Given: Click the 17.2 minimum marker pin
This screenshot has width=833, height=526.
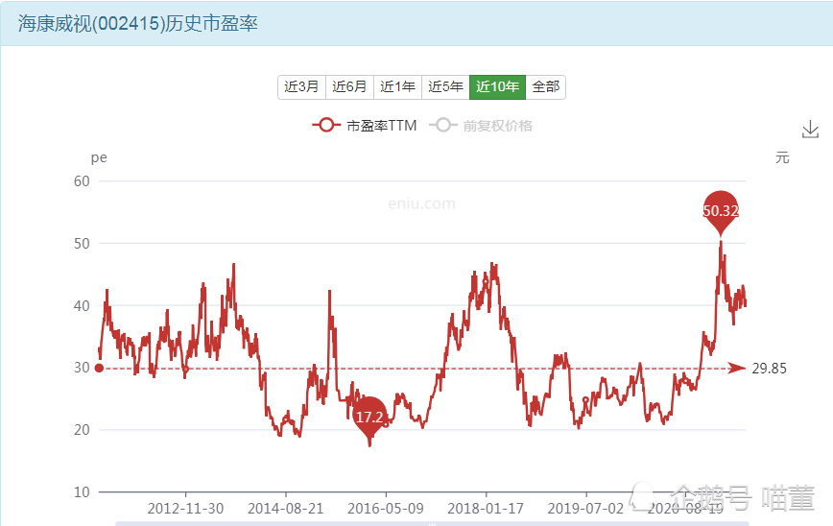Looking at the screenshot, I should [x=369, y=417].
